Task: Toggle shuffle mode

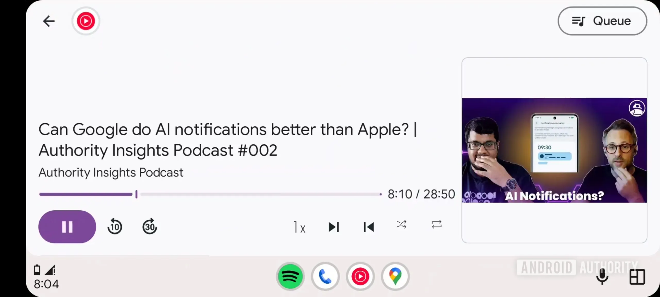Action: point(402,225)
